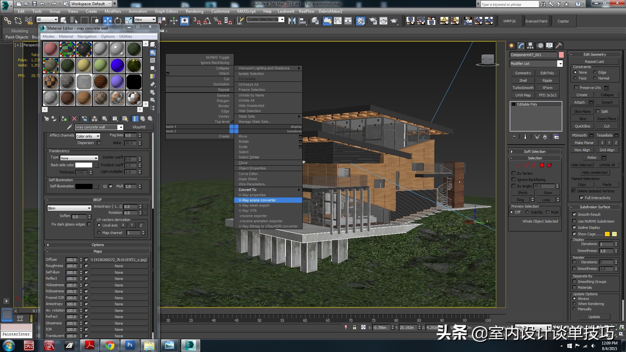Click the Back-side color white swatch
626x352 pixels.
[x=84, y=165]
